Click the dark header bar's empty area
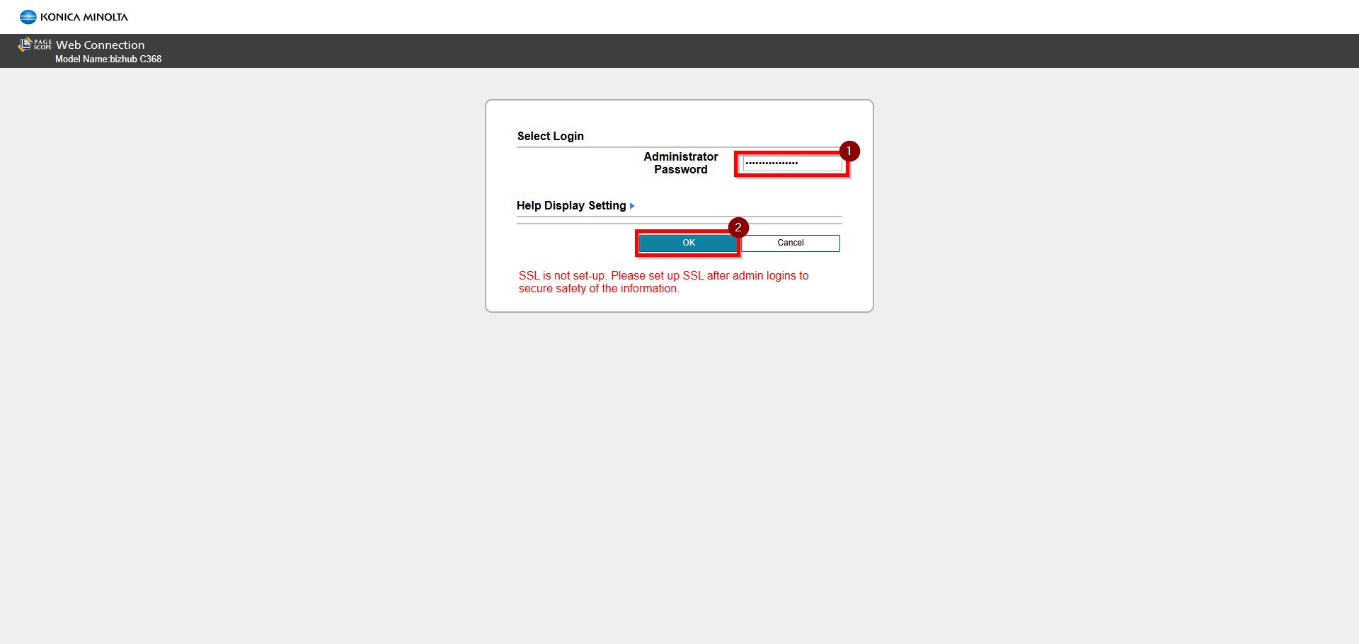Screen dimensions: 1359x644 (x=708, y=51)
